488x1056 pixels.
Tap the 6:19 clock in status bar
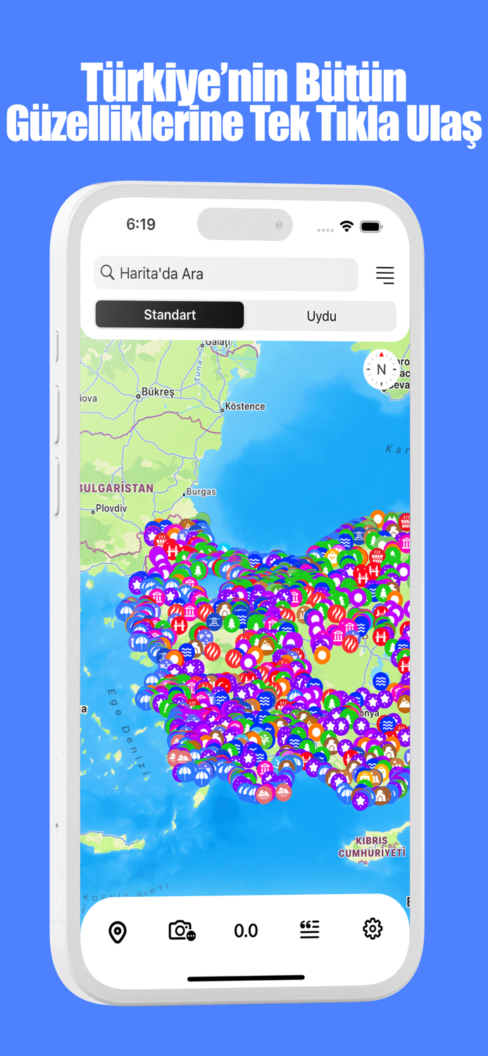(x=141, y=225)
